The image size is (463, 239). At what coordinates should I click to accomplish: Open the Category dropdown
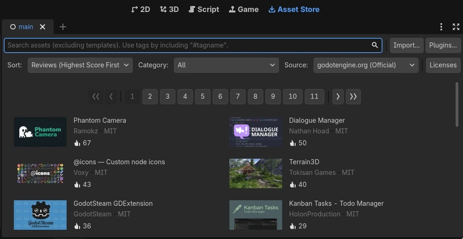pos(226,65)
